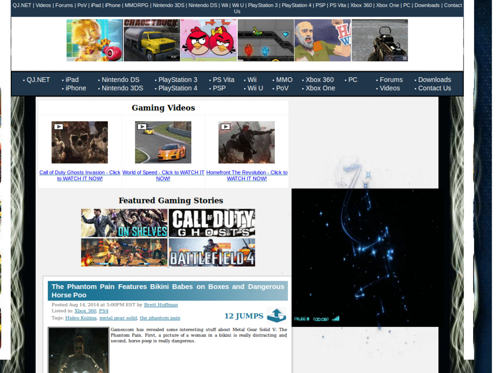The width and height of the screenshot is (498, 373).
Task: Go to iPhone section in main navigation
Action: pos(76,88)
